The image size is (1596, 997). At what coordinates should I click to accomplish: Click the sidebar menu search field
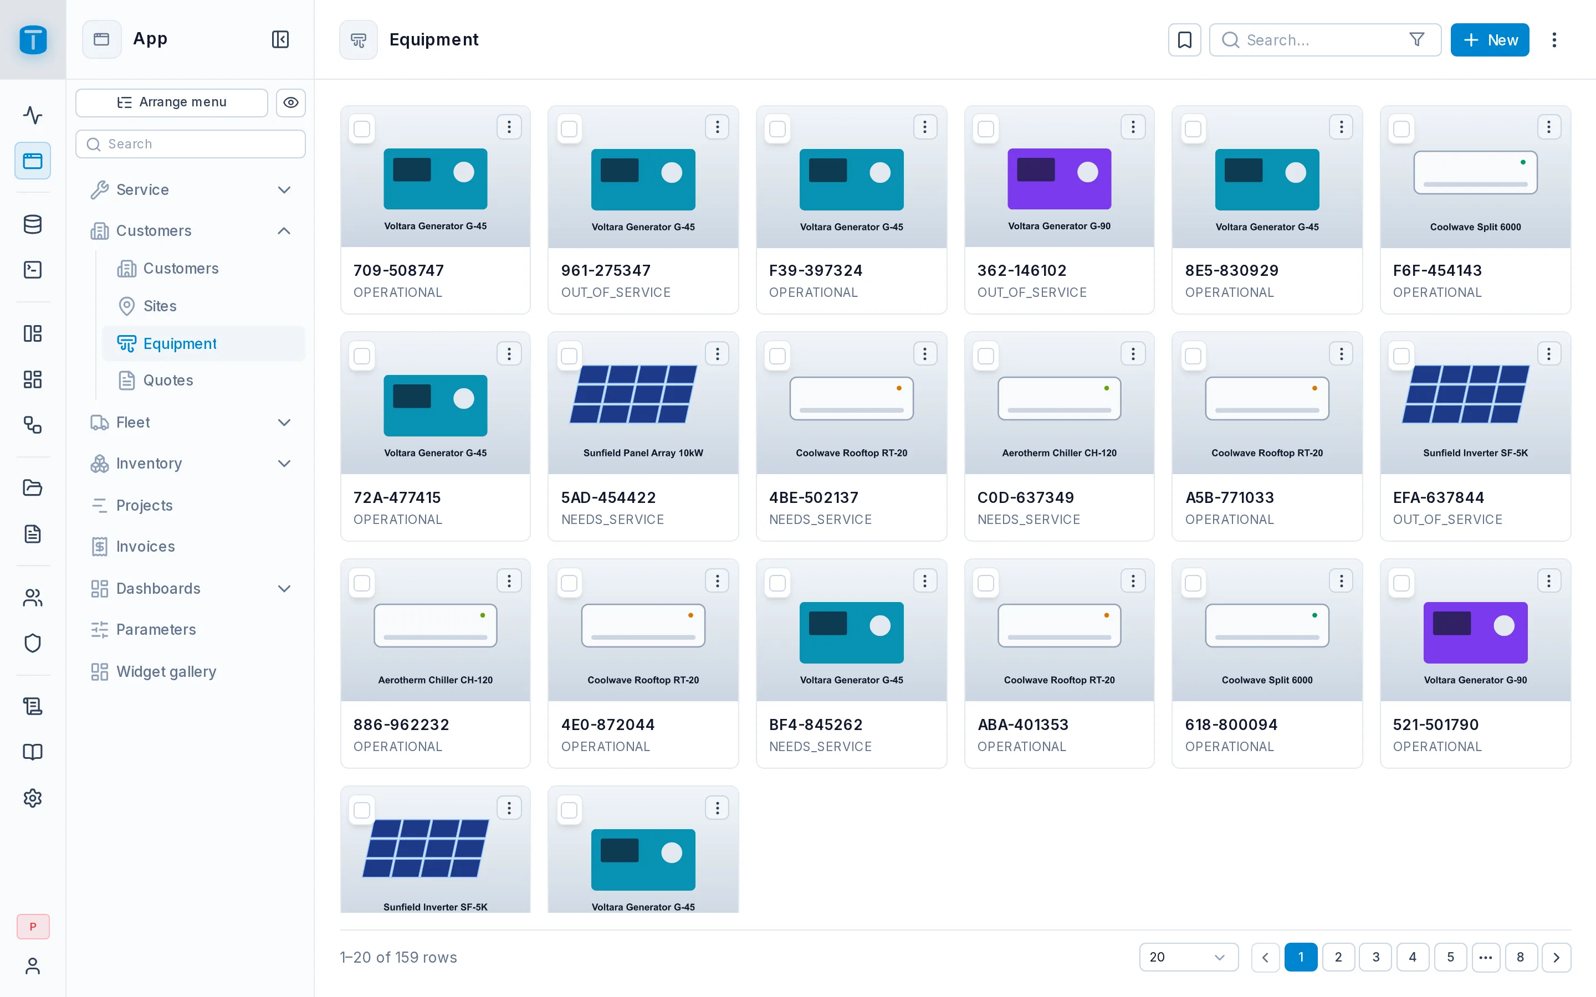pyautogui.click(x=191, y=144)
